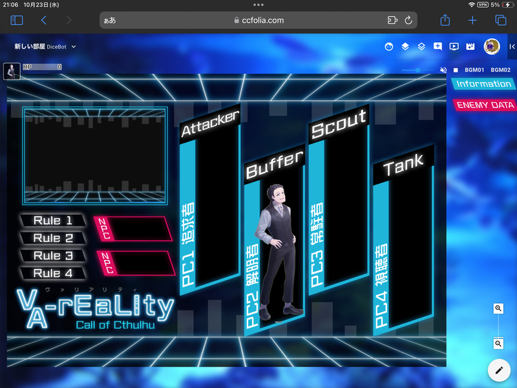The image size is (517, 388).
Task: Tap the Wi-Fi status icon
Action: point(472,5)
